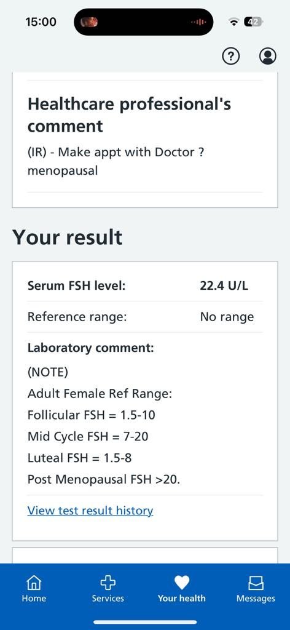Tap the Reference range row
The image size is (290, 630).
pos(145,317)
